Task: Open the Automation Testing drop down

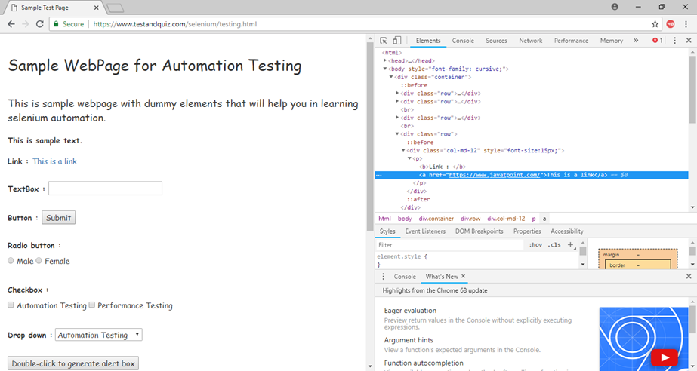Action: click(99, 335)
